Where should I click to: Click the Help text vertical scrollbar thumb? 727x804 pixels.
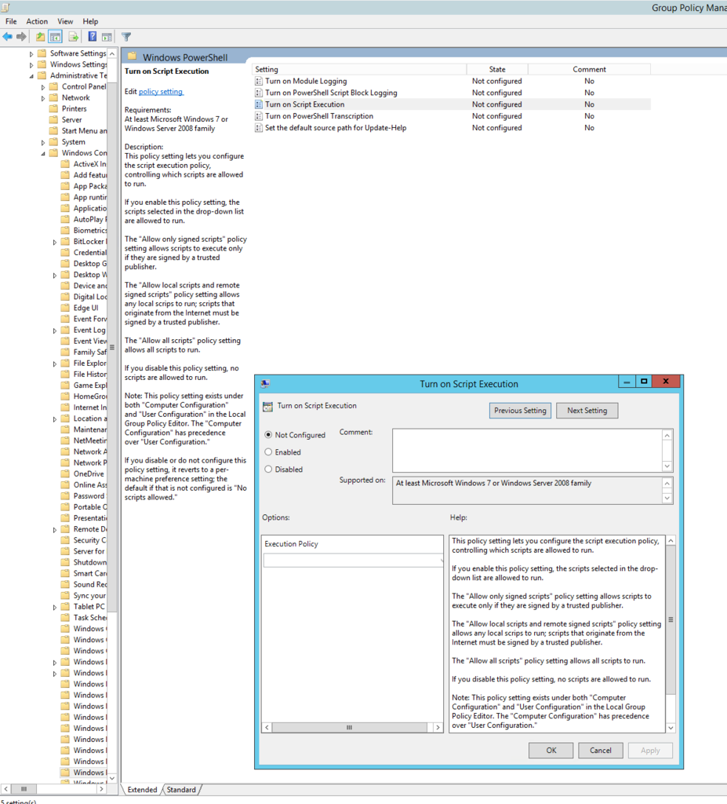671,619
